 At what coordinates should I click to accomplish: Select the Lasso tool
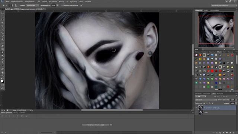(x=3, y=20)
